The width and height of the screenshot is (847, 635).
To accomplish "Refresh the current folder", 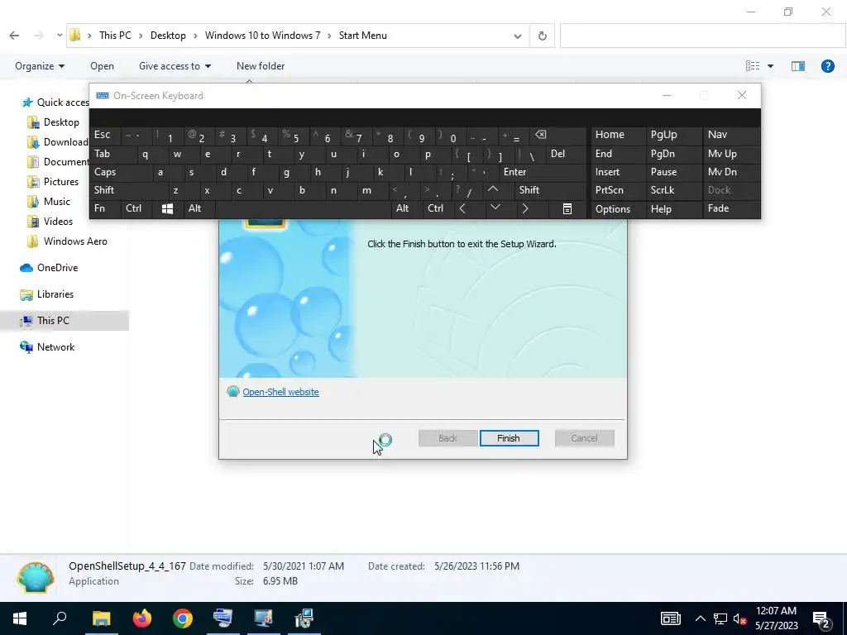I will point(543,36).
